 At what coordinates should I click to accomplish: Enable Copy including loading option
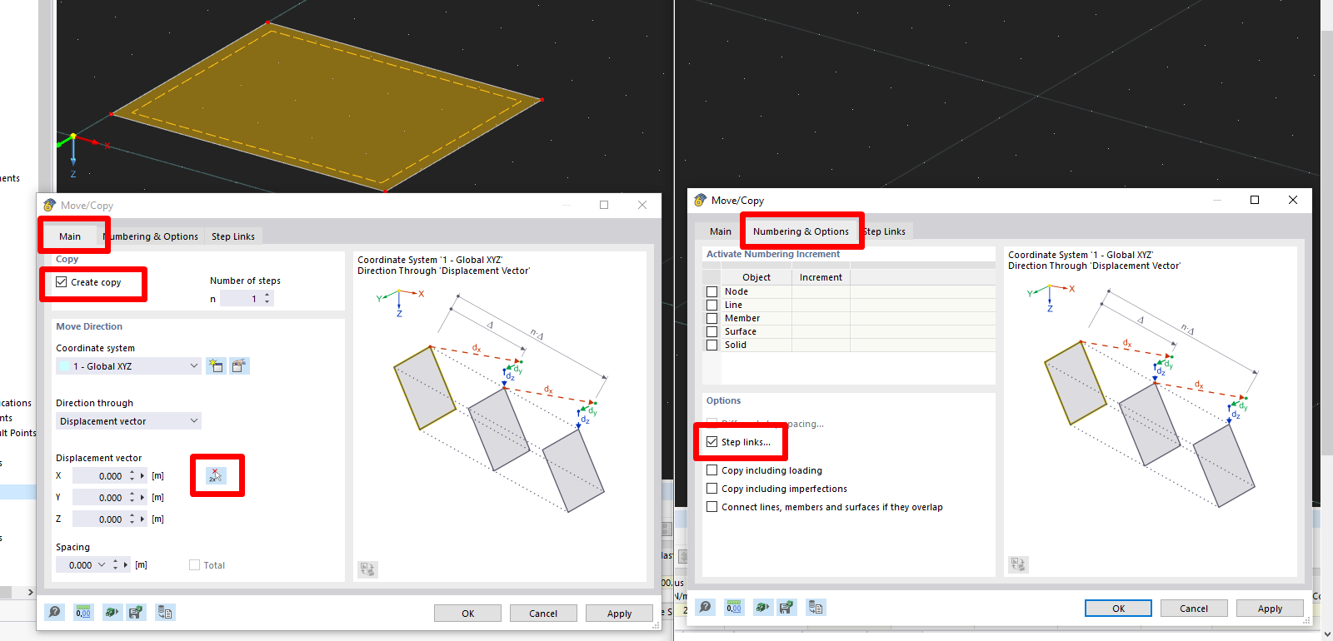click(712, 470)
